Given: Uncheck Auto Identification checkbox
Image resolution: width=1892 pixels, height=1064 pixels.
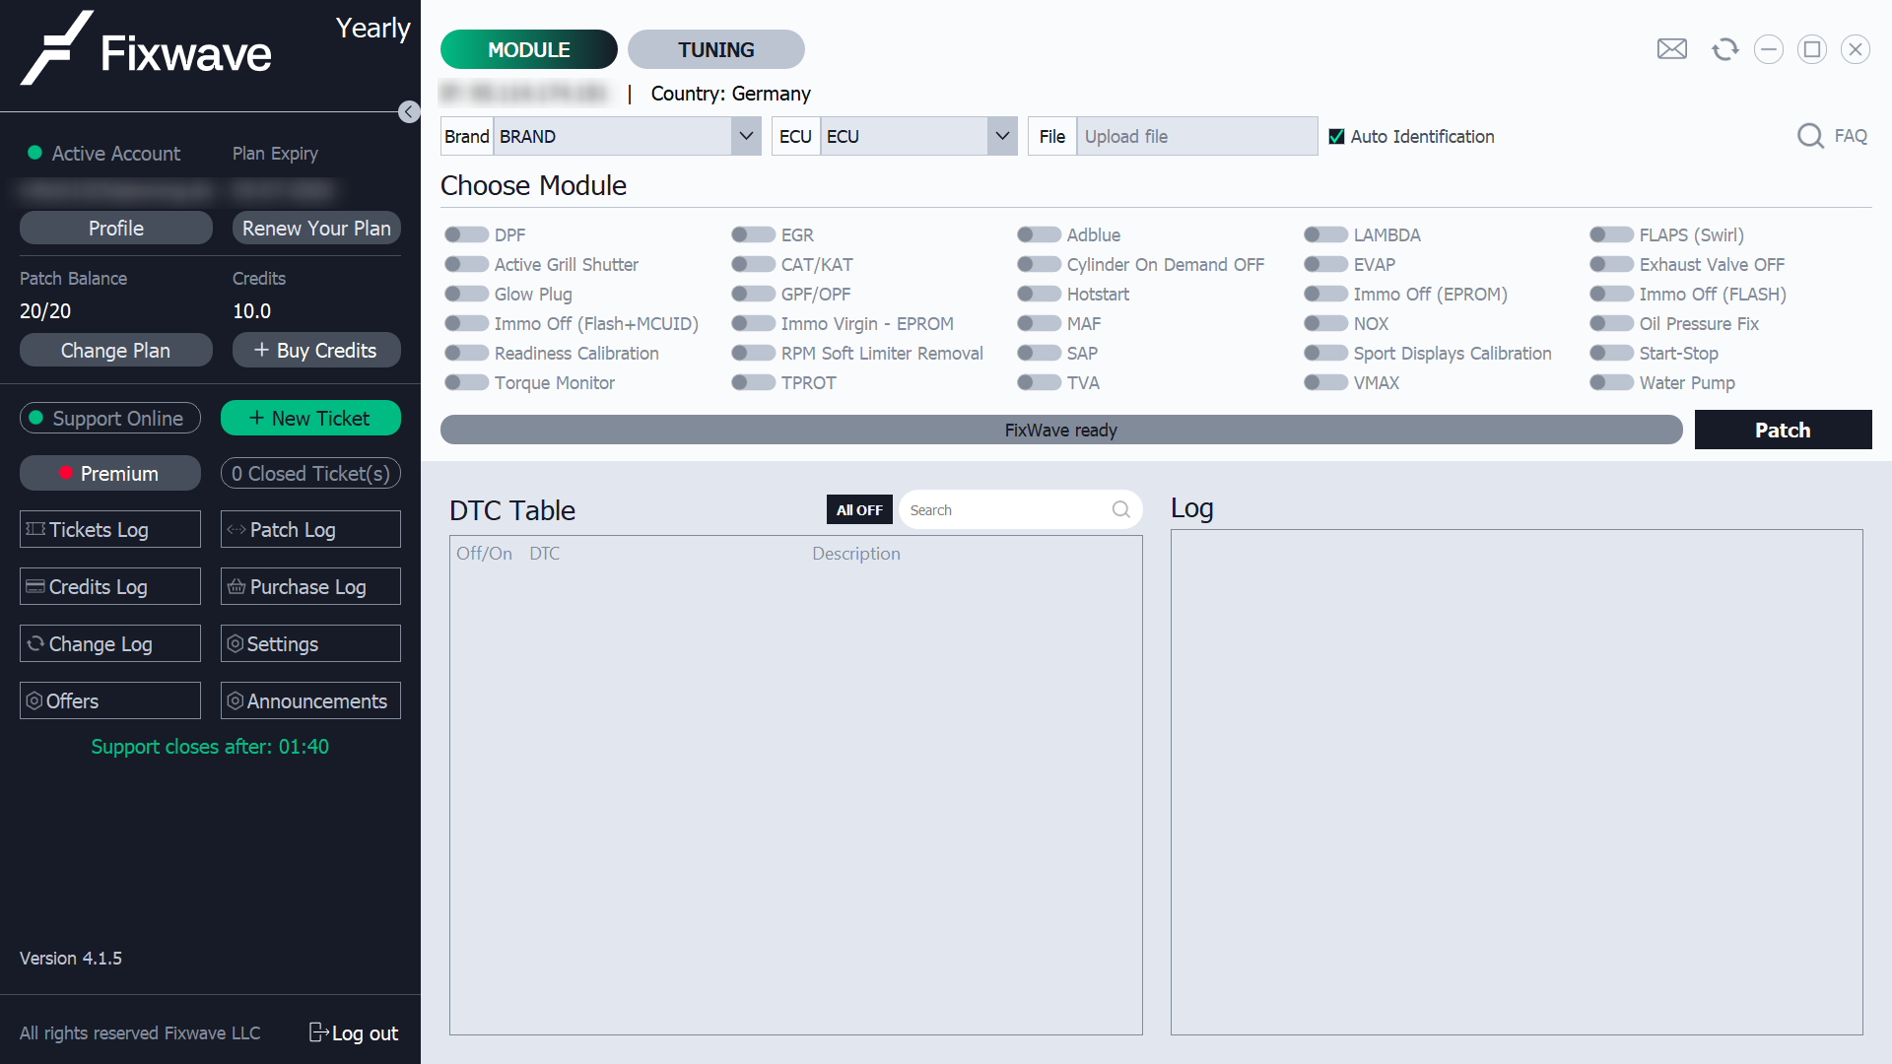Looking at the screenshot, I should (x=1336, y=137).
